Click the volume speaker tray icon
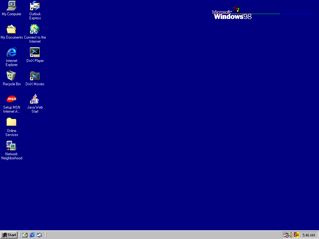Screen dimensions: 319x239 pyautogui.click(x=291, y=235)
